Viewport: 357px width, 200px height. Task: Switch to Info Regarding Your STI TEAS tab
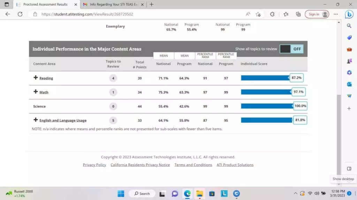tap(114, 4)
